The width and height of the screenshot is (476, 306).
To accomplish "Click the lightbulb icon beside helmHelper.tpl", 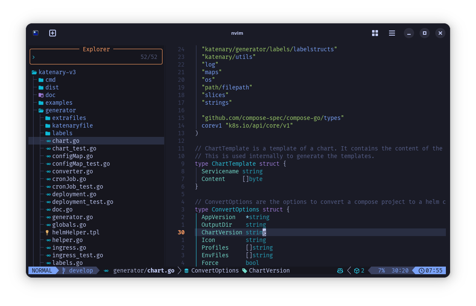I will [x=47, y=233].
